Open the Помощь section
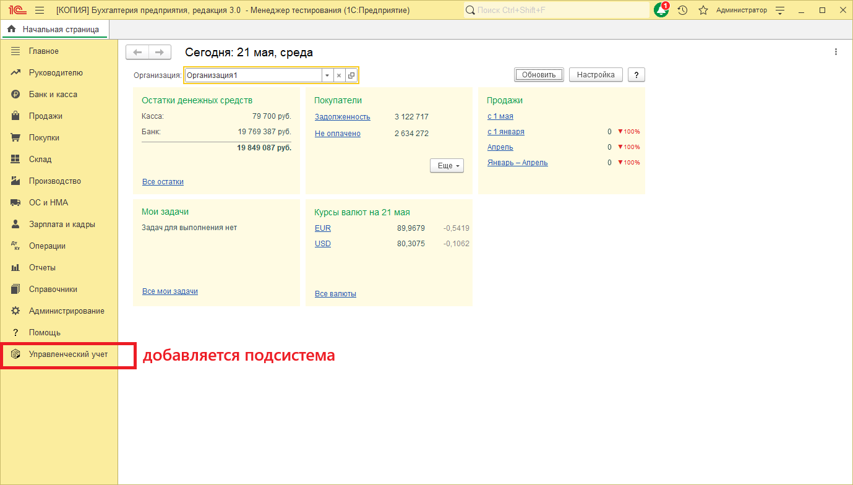Viewport: 853px width, 485px height. click(x=59, y=333)
